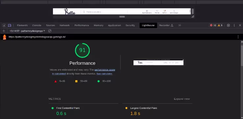Screen dimensions: 243x119
Task: Select the Lighthouse tab
Action: coord(148,25)
